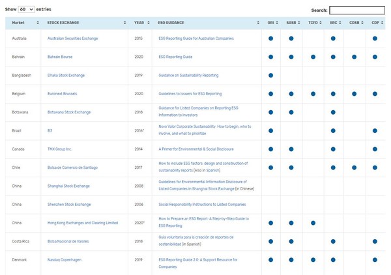The image size is (391, 275).
Task: Click the GRI dot in Australia row
Action: [270, 38]
